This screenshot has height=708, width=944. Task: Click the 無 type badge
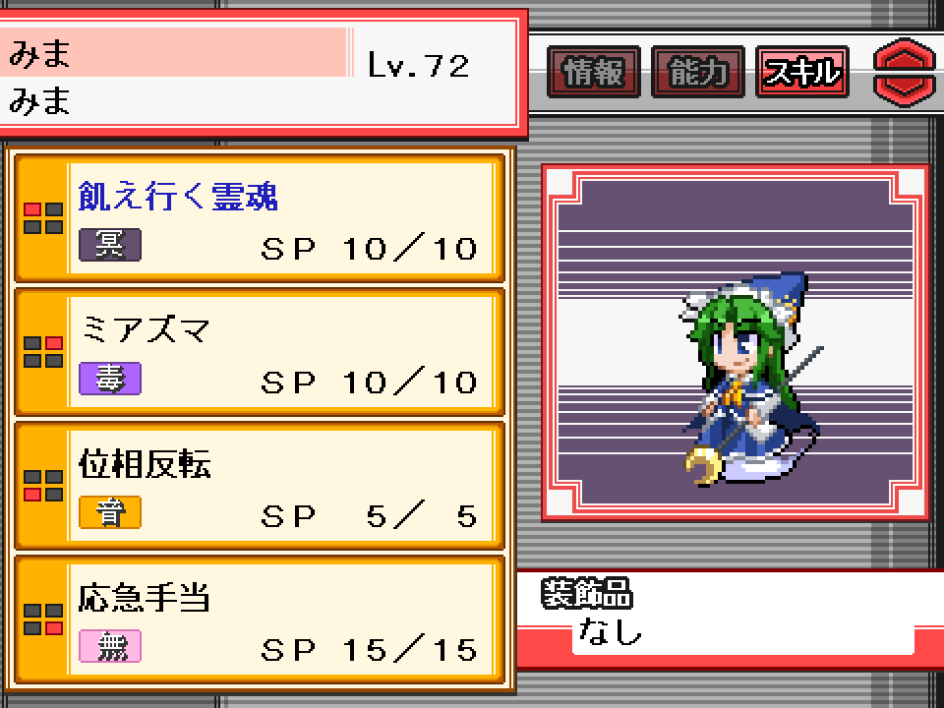(x=110, y=646)
